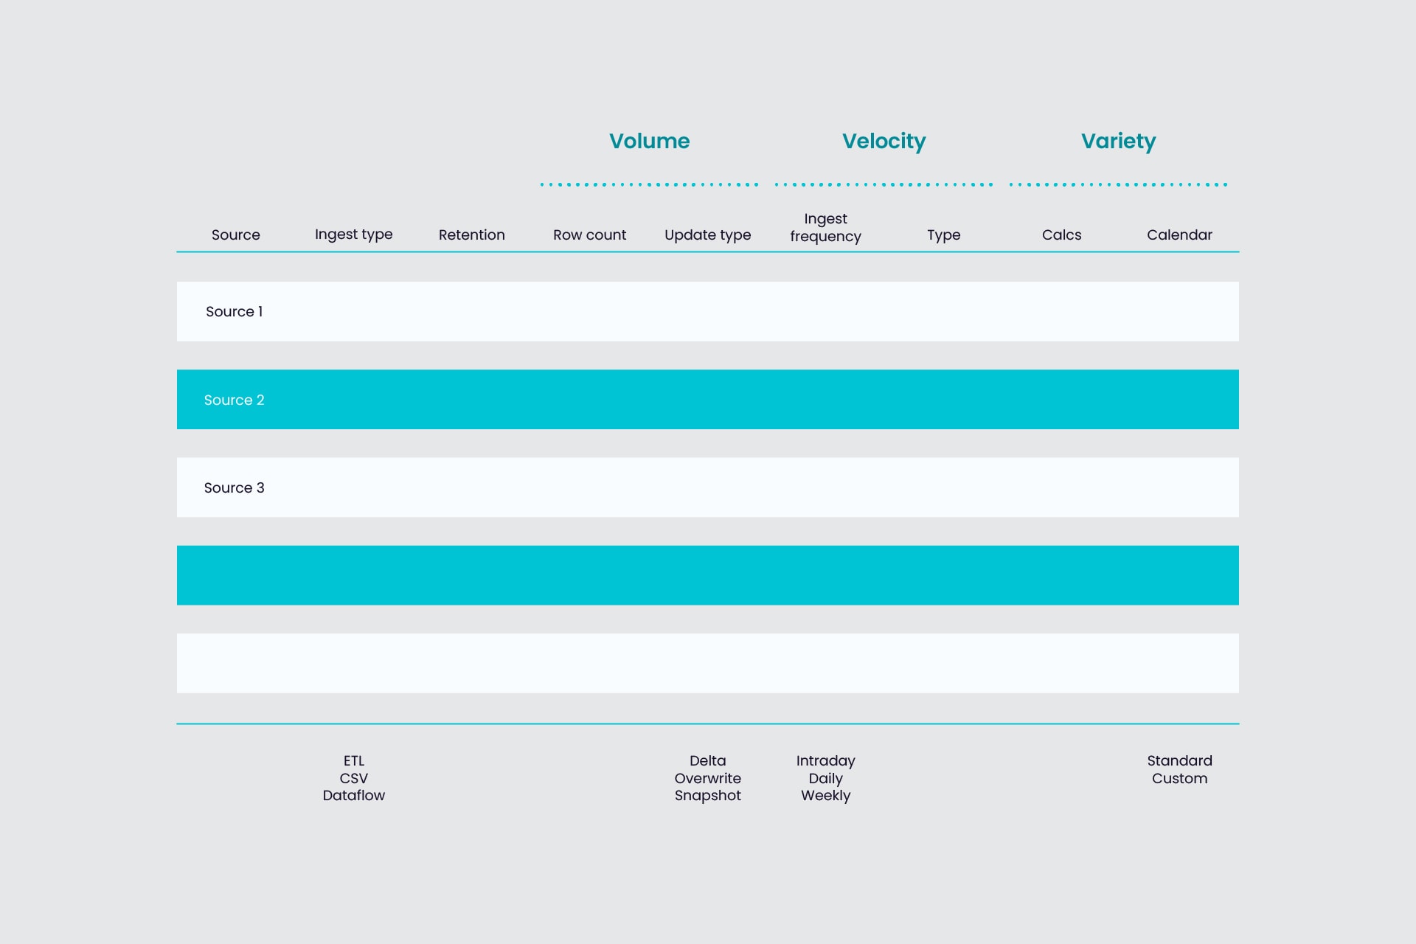Click the Variety heading

coord(1118,141)
